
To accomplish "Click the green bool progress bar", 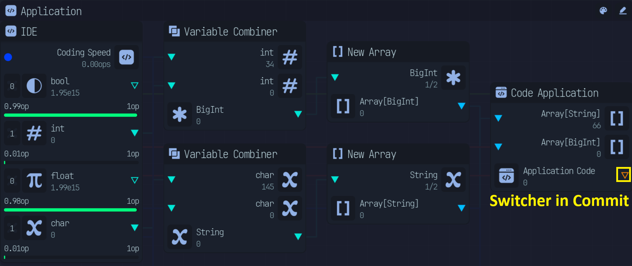I will pyautogui.click(x=70, y=115).
